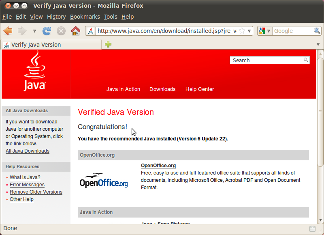Viewport: 324px width, 235px height.
Task: Follow the All Java Downloads link
Action: 28,151
